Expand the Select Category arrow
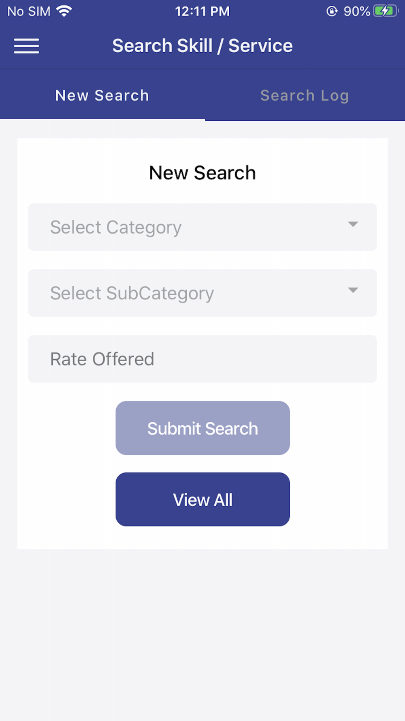 [353, 224]
